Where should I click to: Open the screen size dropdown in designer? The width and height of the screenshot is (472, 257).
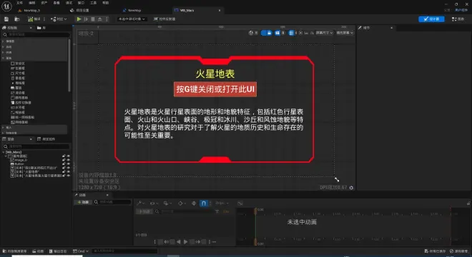pyautogui.click(x=325, y=33)
